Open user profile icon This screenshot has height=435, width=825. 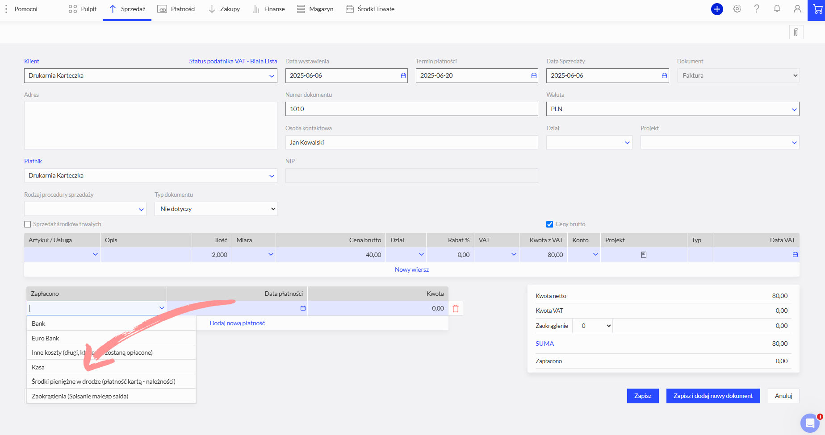pos(797,8)
